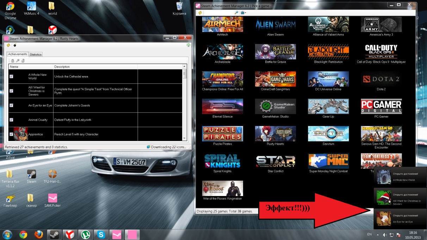Select the Sanctum game thumbnail
This screenshot has height=240, width=427.
click(x=328, y=133)
